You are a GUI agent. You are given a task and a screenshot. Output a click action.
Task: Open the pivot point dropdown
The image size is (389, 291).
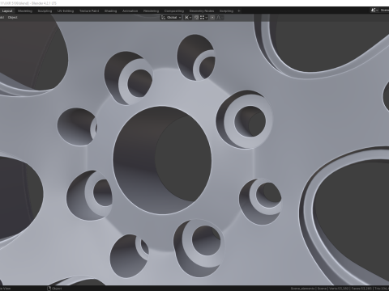(x=188, y=18)
